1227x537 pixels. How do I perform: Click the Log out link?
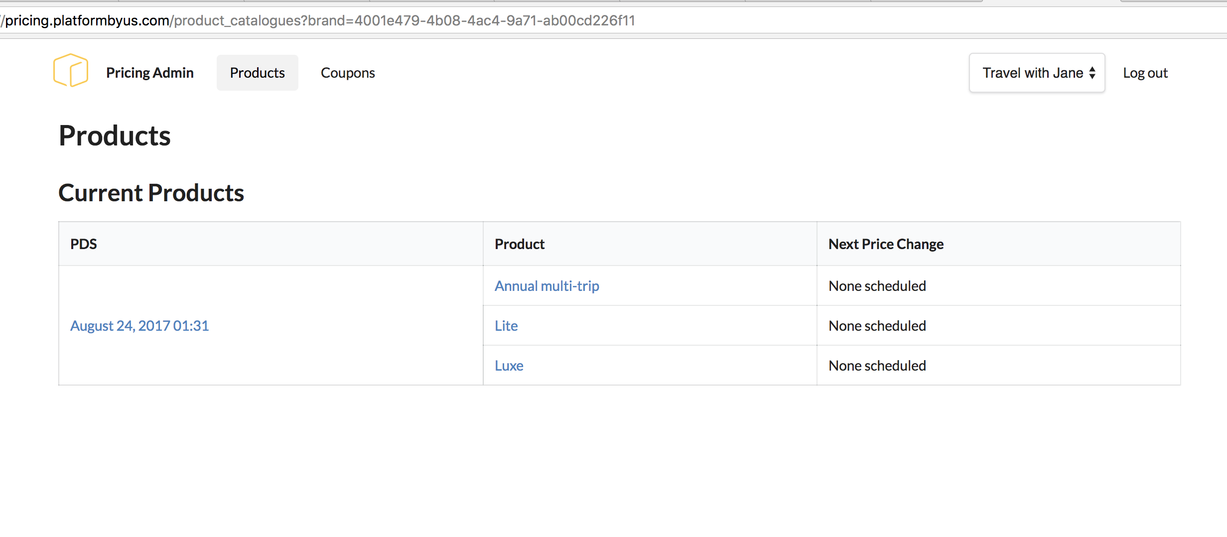[x=1145, y=73]
